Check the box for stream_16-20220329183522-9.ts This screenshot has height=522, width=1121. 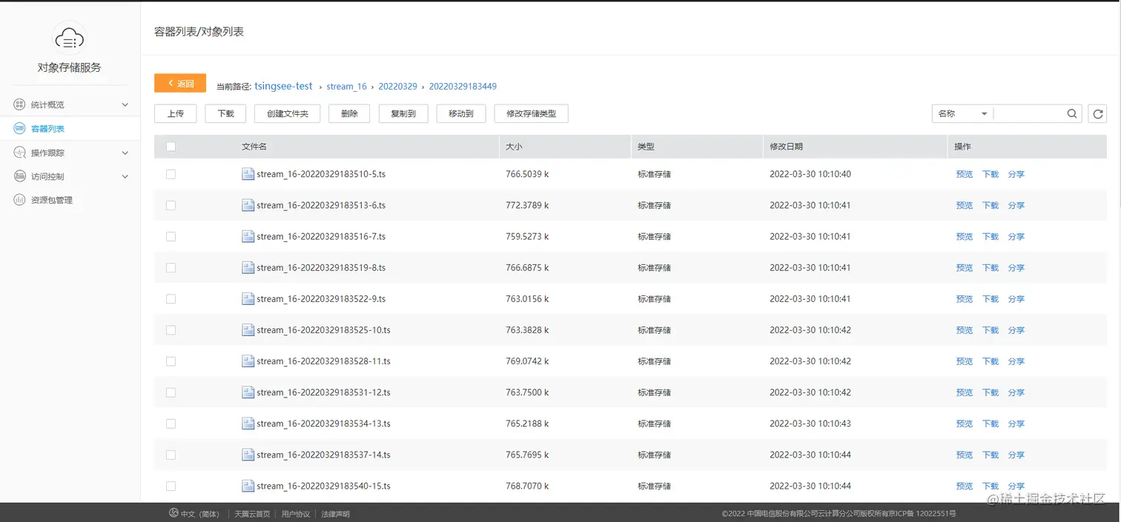pyautogui.click(x=171, y=298)
